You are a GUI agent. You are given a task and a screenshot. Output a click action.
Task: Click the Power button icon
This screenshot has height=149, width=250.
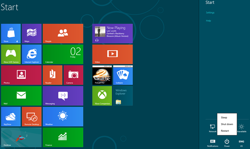click(x=227, y=143)
